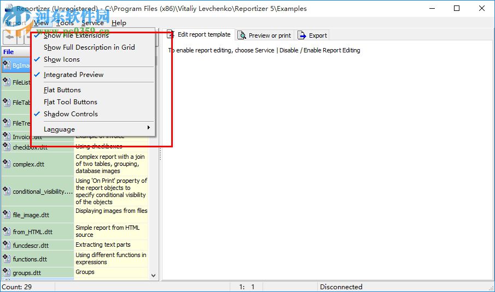Click the Preview or print magnifier icon
This screenshot has height=292, width=495.
coord(242,35)
